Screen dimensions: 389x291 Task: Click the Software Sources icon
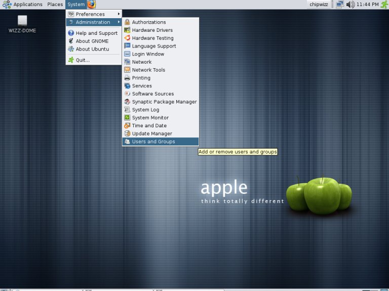[127, 93]
